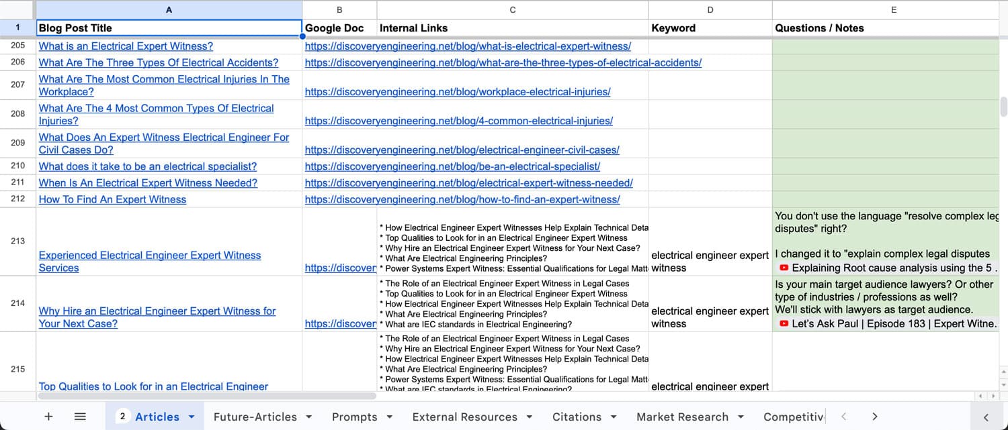Click the horizontal scroll right arrow
Screen dimensions: 1008x430
click(993, 396)
